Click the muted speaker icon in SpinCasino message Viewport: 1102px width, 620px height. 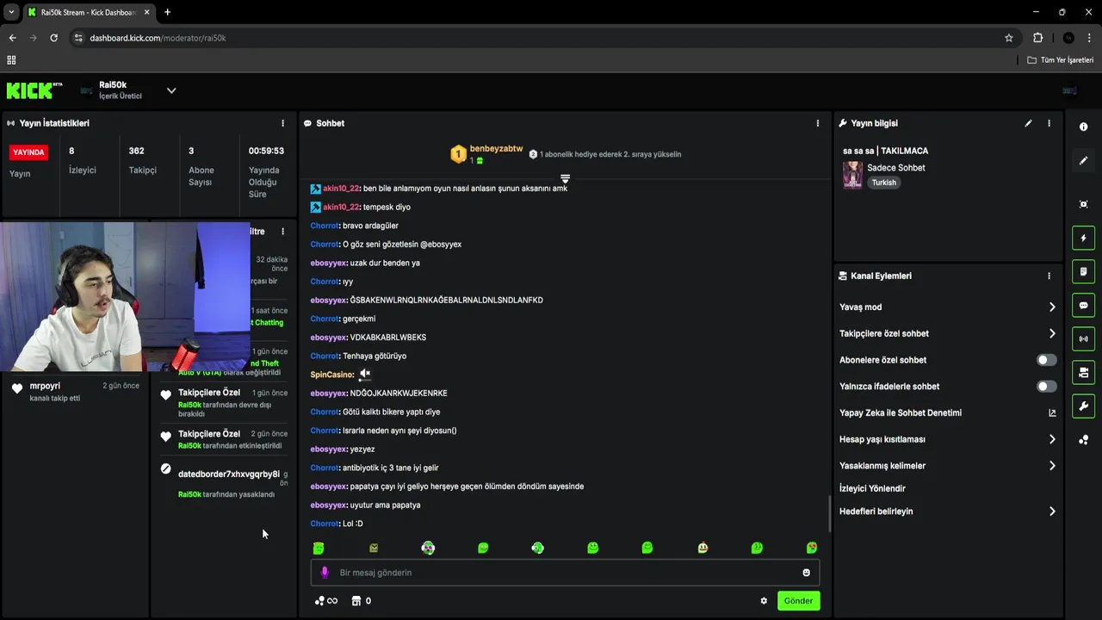pos(365,374)
